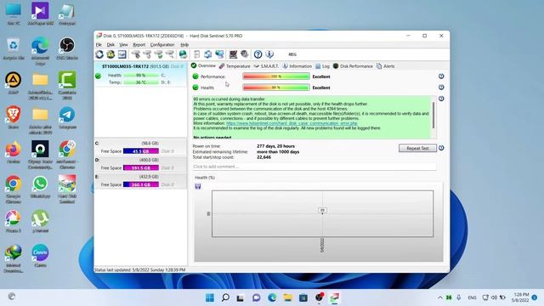Image resolution: width=544 pixels, height=306 pixels.
Task: Switch to the Alerts tab
Action: click(x=385, y=66)
